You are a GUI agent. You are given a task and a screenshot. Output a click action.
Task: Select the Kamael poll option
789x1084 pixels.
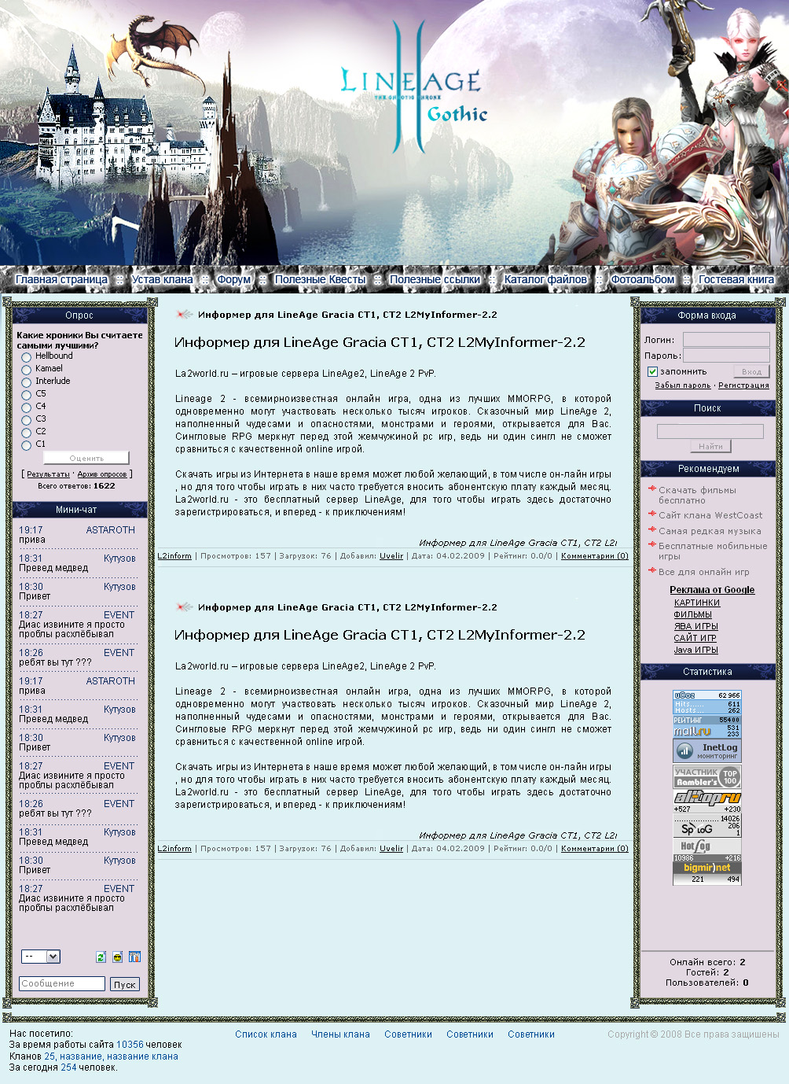[26, 370]
